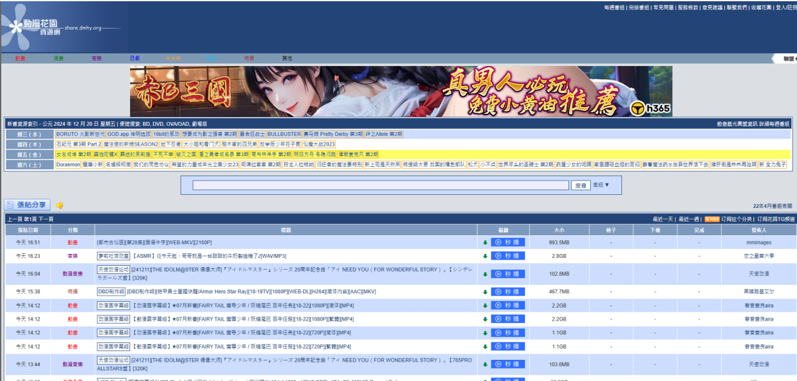Click green magnet arrow on Armor Hero Star Ray row
The width and height of the screenshot is (797, 381).
[x=485, y=292]
